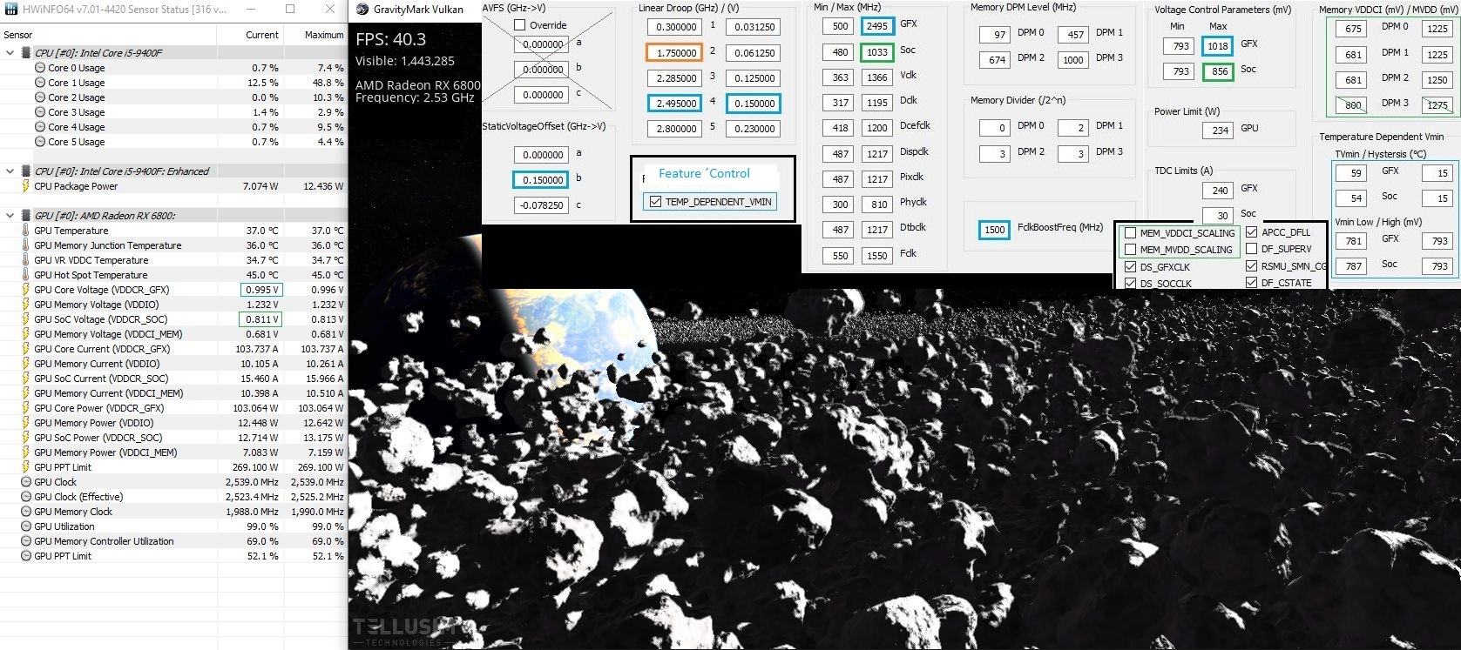Click the lightning icon beside CPU Package Power
Viewport: 1461px width, 650px height.
tap(26, 186)
